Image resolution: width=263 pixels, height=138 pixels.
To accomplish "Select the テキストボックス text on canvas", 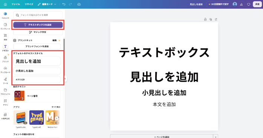I will tap(164, 52).
